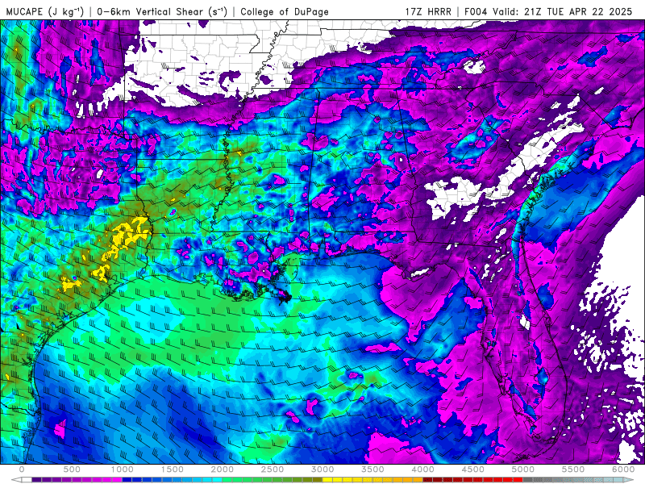Click the right arrow tip of the color bar

point(629,480)
